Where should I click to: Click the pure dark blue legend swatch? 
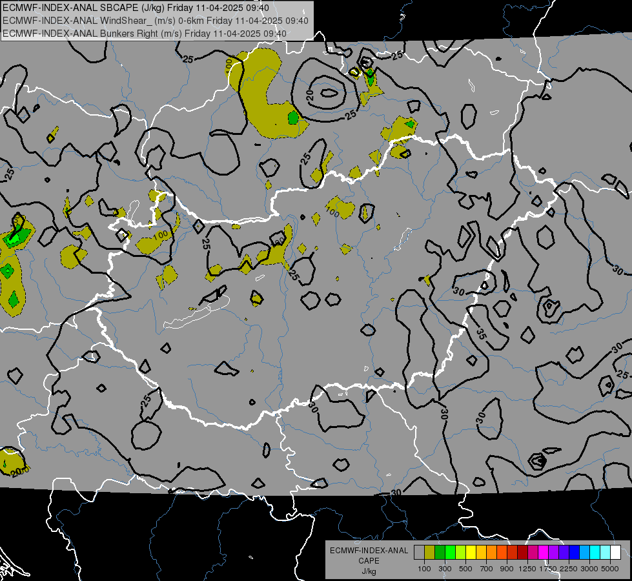click(575, 553)
